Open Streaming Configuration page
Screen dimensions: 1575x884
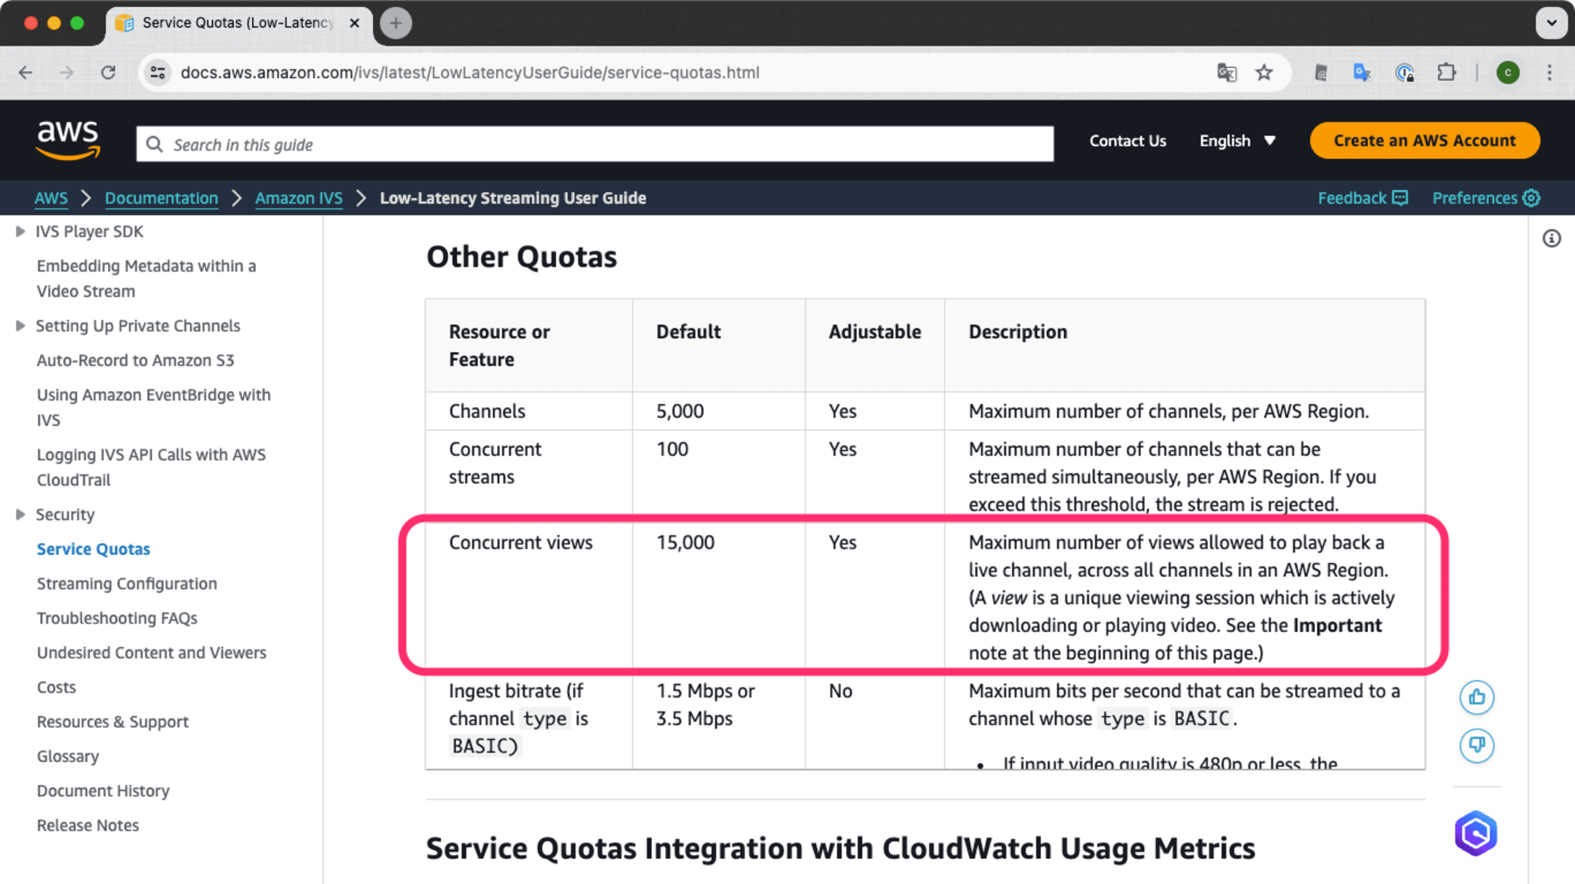pos(127,584)
